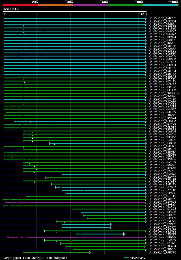Open the UniRef100_A5C3D4 hit label
Viewport: 181px width, 260px height.
point(162,21)
